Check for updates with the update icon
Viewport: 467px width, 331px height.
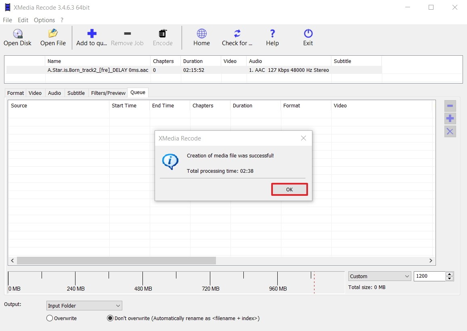coord(237,37)
